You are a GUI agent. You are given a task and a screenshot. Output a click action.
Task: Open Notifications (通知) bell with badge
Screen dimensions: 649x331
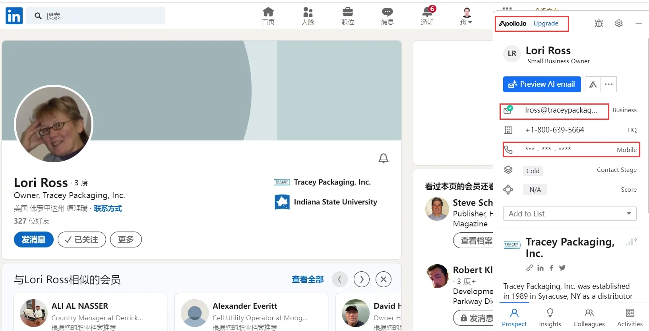[428, 16]
